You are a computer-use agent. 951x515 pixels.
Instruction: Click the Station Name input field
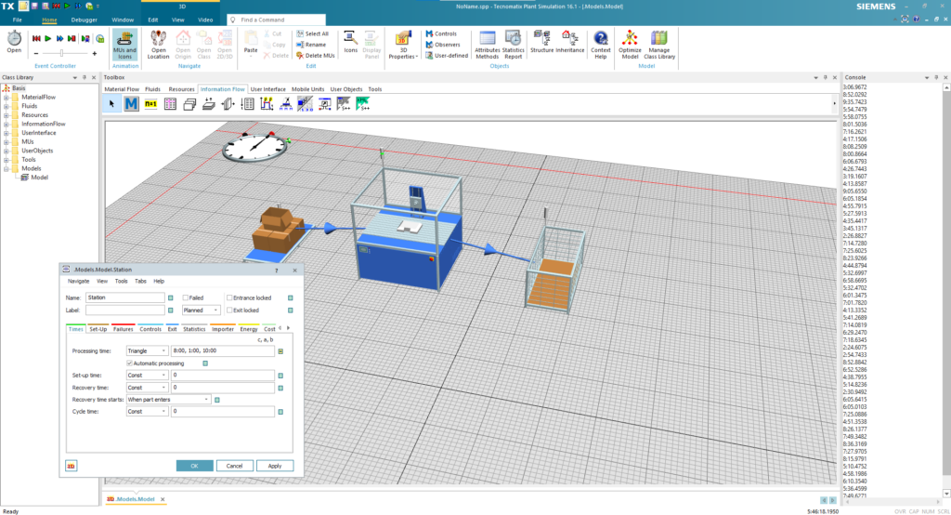click(124, 297)
